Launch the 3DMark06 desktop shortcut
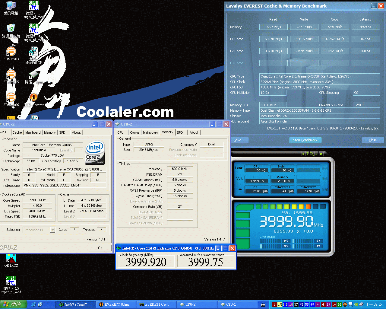This screenshot has height=309, width=386. tap(11, 100)
